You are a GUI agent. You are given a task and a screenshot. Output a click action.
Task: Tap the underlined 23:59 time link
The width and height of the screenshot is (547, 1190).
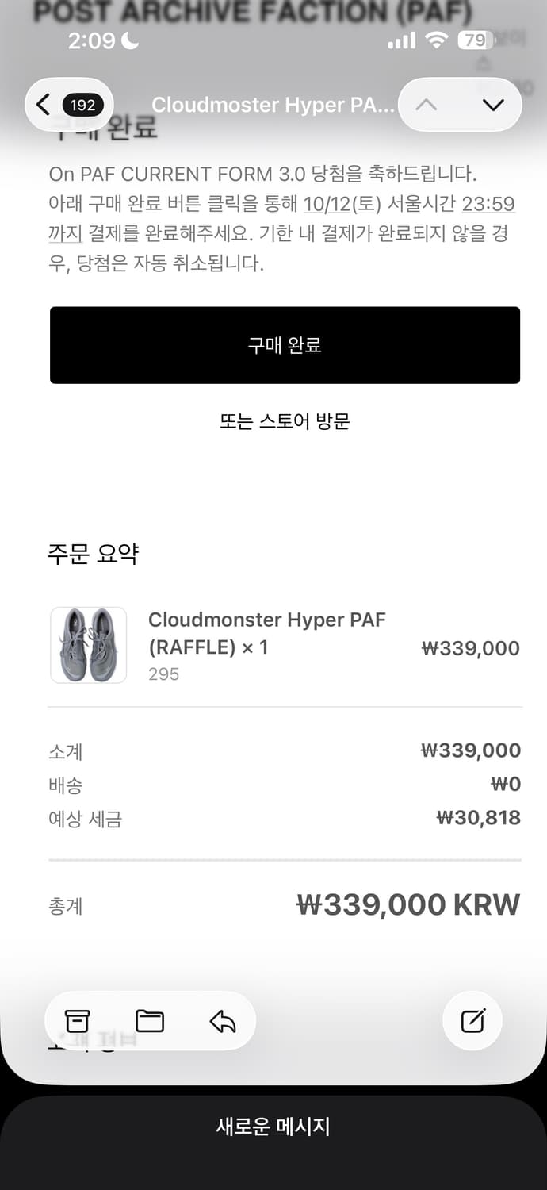tap(488, 204)
